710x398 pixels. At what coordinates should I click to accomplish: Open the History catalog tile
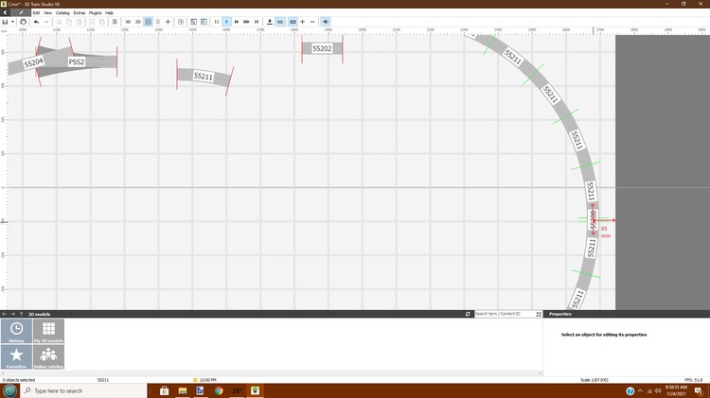coord(16,331)
